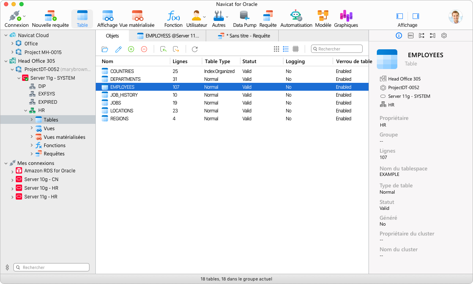Expand the Project MH-0015 node
Screen dimensions: 473x284
coord(12,52)
